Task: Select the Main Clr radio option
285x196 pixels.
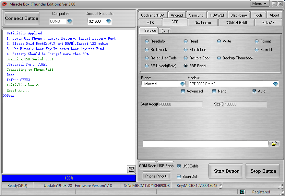Action: point(264,50)
